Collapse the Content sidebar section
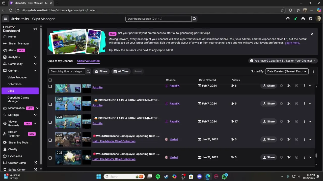323x181 pixels. pyautogui.click(x=35, y=71)
